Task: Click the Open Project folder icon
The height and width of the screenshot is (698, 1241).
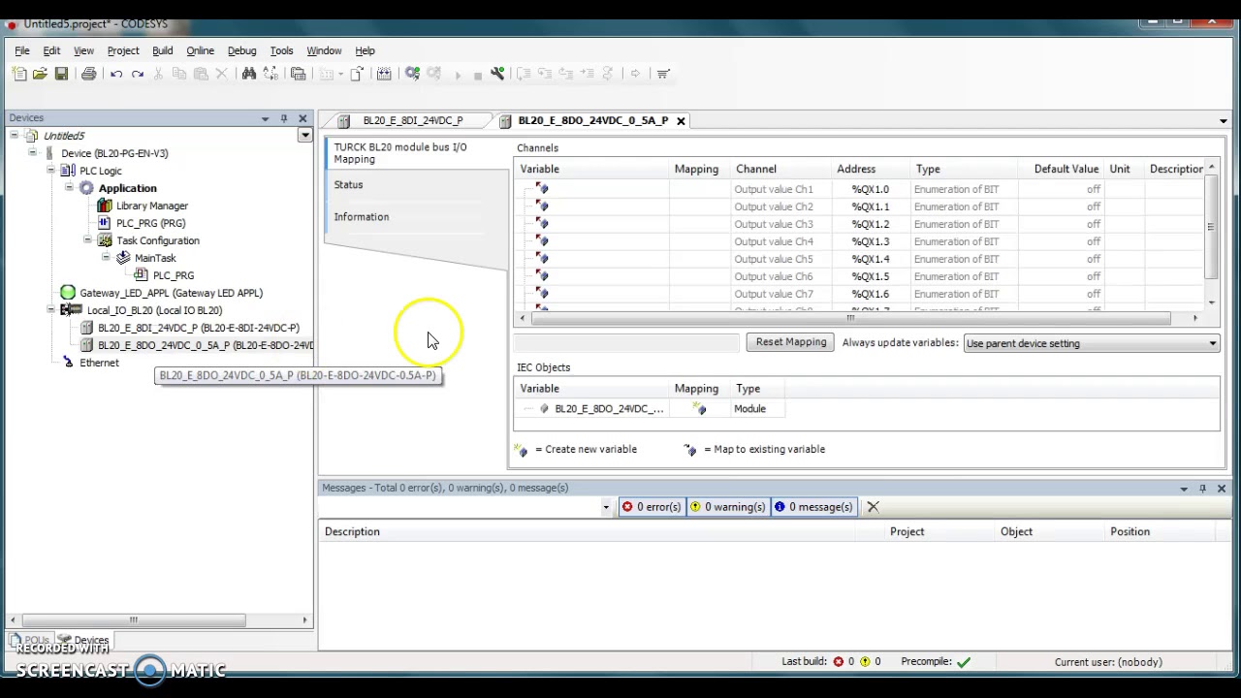Action: point(40,74)
